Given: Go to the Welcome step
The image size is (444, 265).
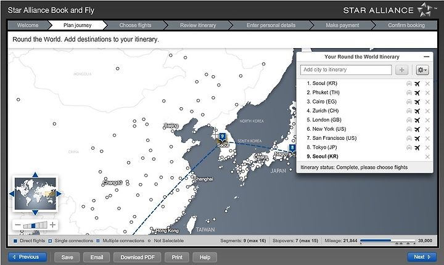Looking at the screenshot, I should tap(28, 25).
